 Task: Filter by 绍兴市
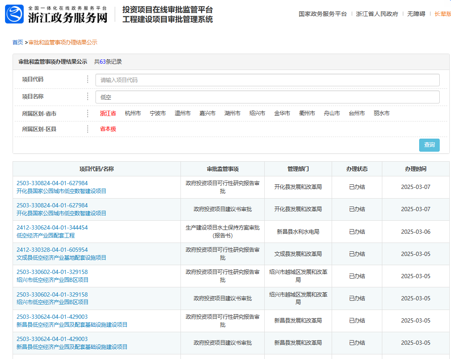pyautogui.click(x=257, y=114)
